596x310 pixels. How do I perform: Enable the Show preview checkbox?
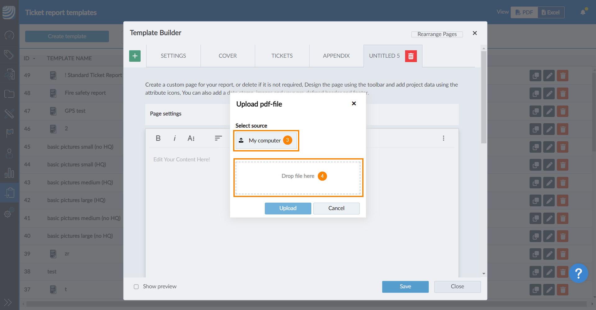point(136,287)
